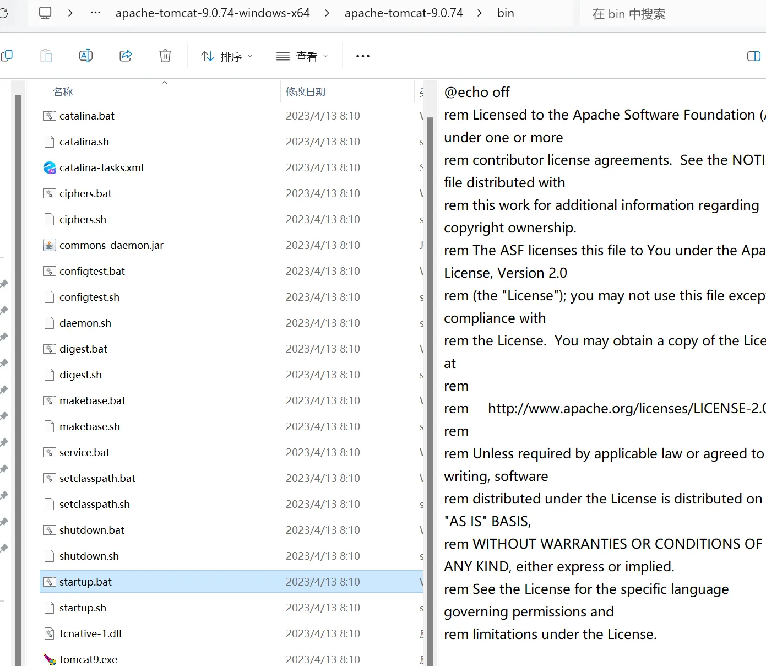Select the catalina.bat file
The width and height of the screenshot is (766, 666).
pos(87,116)
